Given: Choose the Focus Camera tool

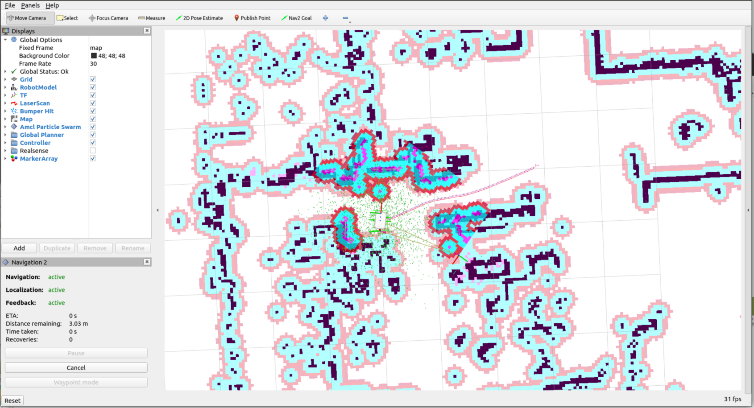Looking at the screenshot, I should tap(108, 18).
